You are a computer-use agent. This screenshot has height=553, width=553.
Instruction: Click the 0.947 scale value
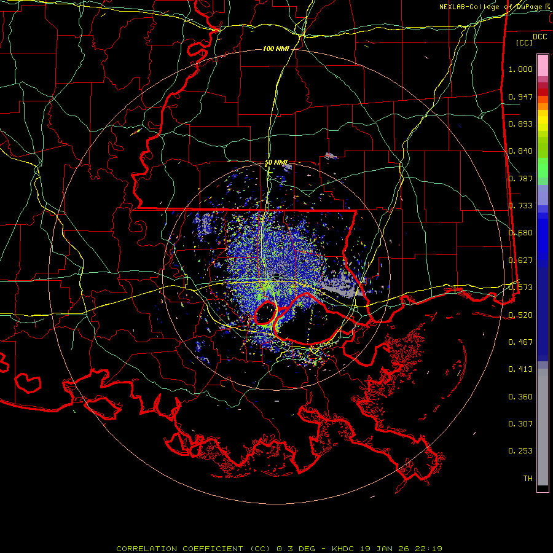click(x=520, y=96)
